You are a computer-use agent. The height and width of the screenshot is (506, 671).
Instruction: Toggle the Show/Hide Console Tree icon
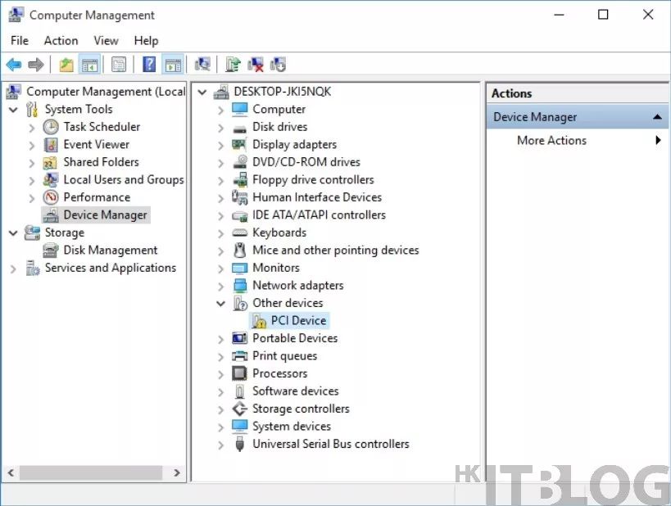tap(90, 65)
